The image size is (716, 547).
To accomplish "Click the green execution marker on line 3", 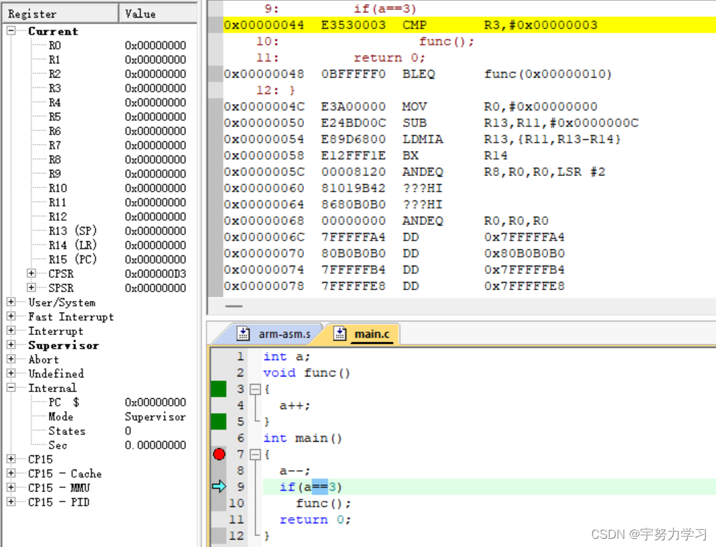I will point(219,389).
